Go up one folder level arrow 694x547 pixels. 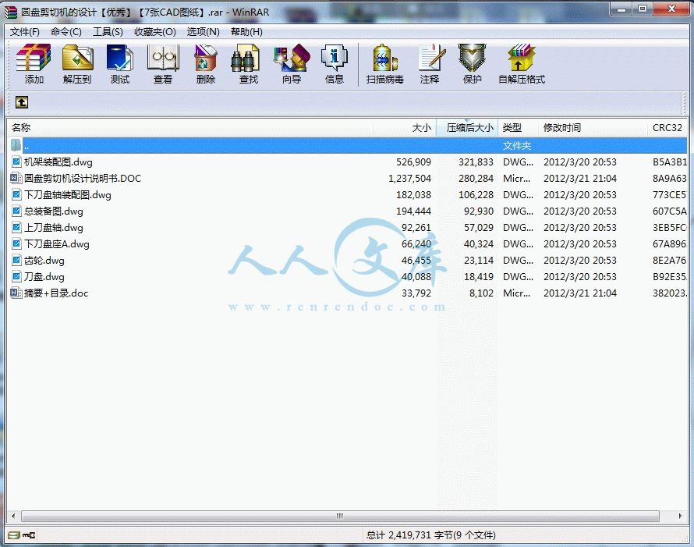pyautogui.click(x=22, y=102)
